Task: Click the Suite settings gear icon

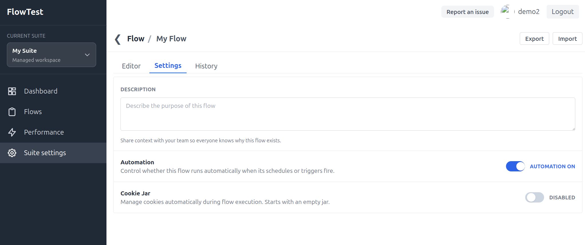Action: pyautogui.click(x=12, y=153)
